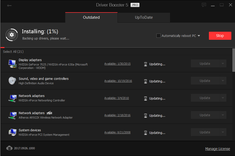235x156 pixels.
Task: Stop the driver installation
Action: click(220, 36)
